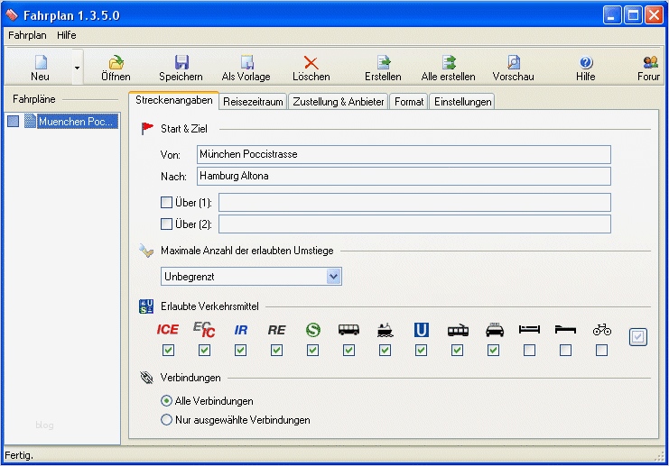Screen dimensions: 669x466
Task: Uncheck the EC/IC checkbox
Action: pos(204,350)
